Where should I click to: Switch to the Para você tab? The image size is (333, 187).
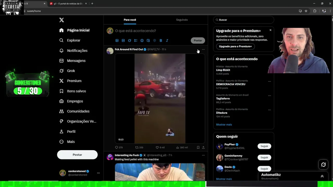pos(130,20)
